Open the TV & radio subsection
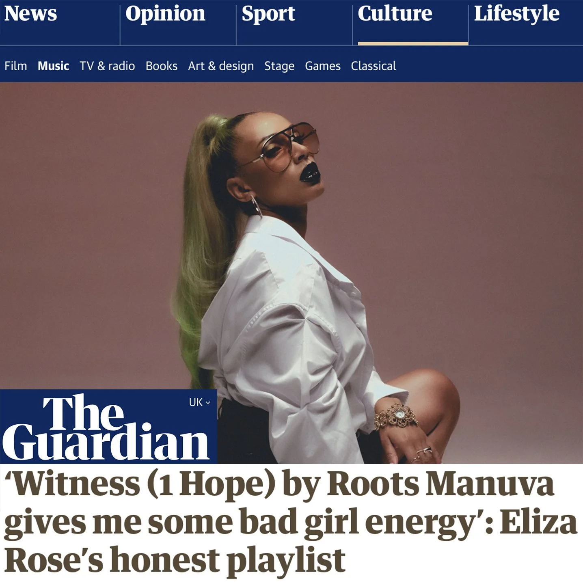Screen dimensions: 583x583 [107, 66]
